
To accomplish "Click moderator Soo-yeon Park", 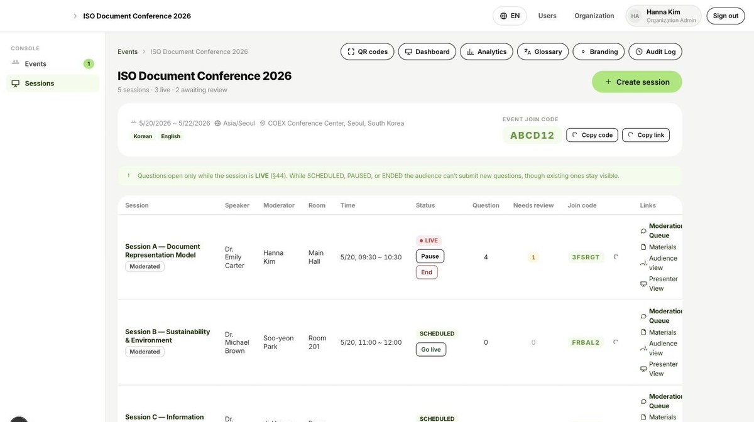I will [x=278, y=342].
